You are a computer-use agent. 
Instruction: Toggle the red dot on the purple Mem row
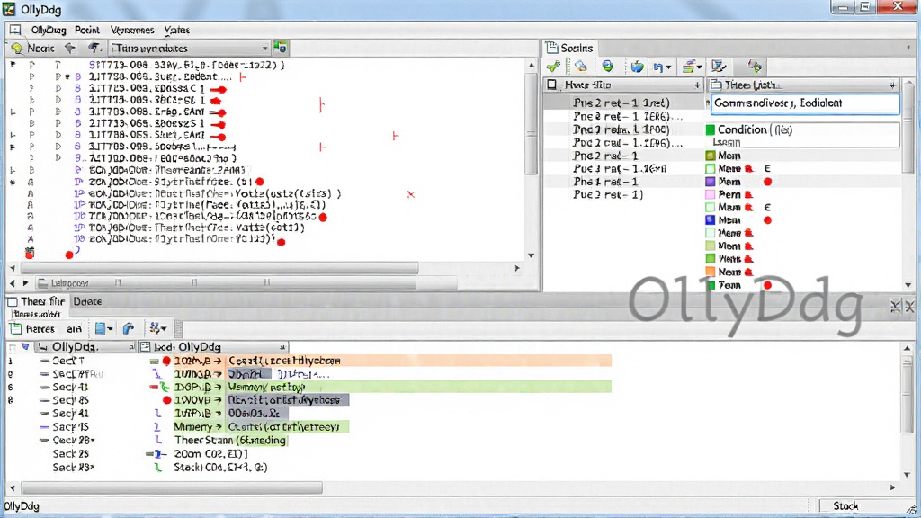767,182
